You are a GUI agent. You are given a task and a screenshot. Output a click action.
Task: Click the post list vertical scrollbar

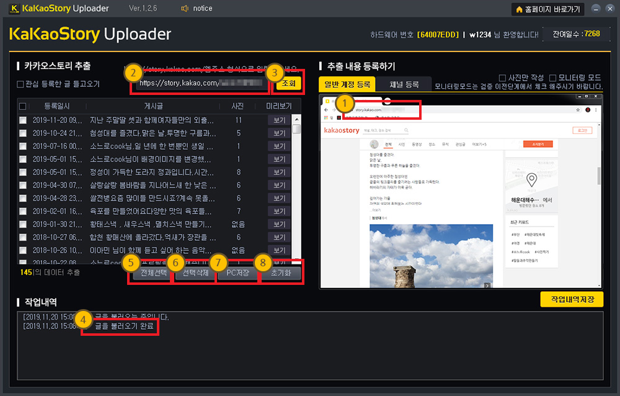point(296,186)
